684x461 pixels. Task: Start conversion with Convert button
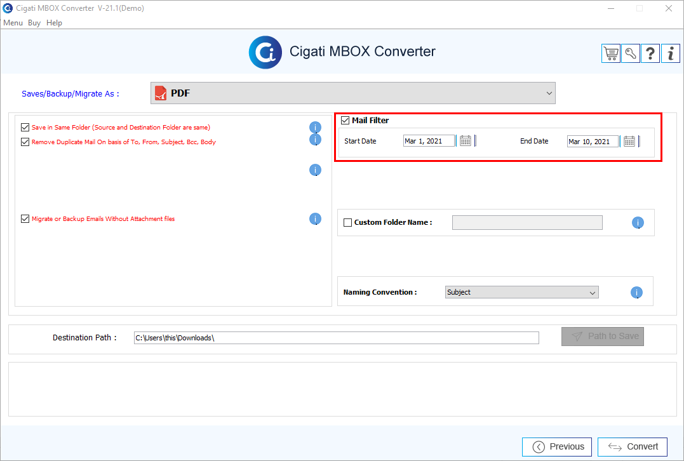tap(633, 446)
